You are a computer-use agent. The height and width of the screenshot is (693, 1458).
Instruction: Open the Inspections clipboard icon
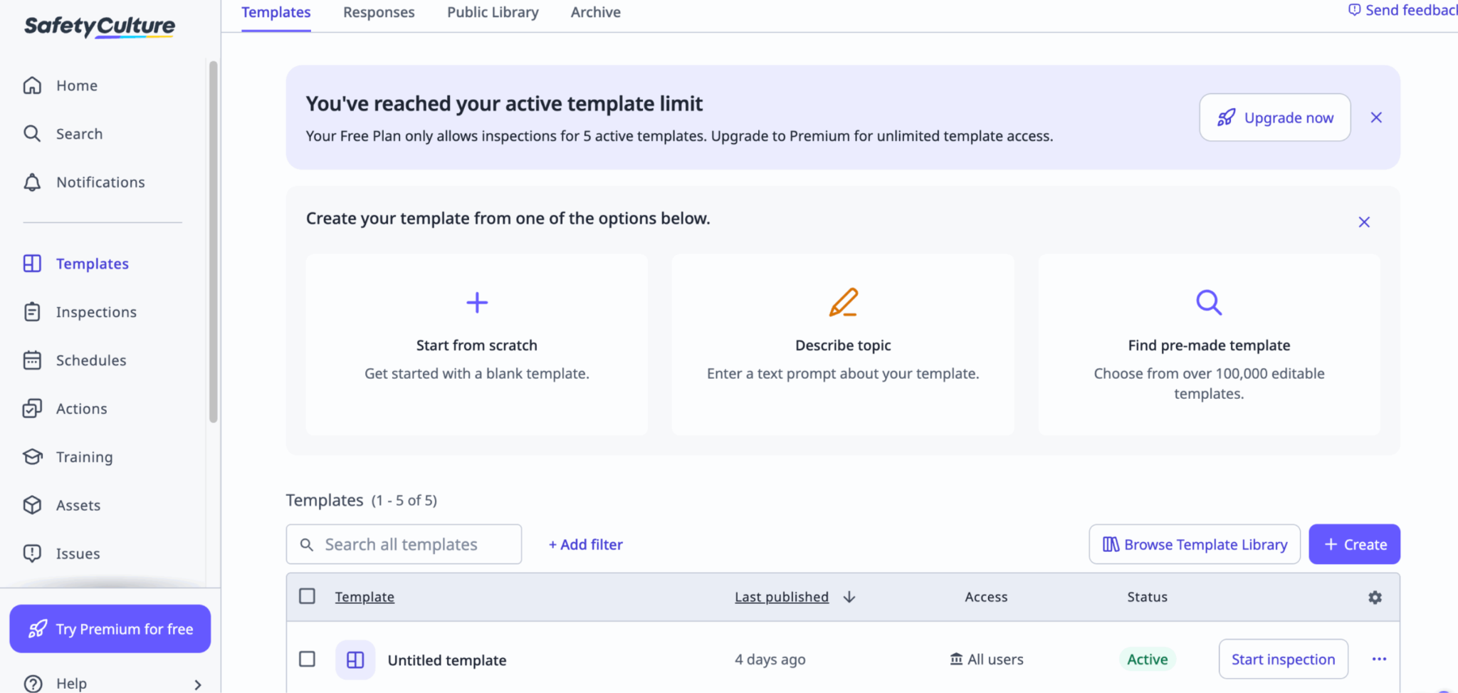pos(32,312)
